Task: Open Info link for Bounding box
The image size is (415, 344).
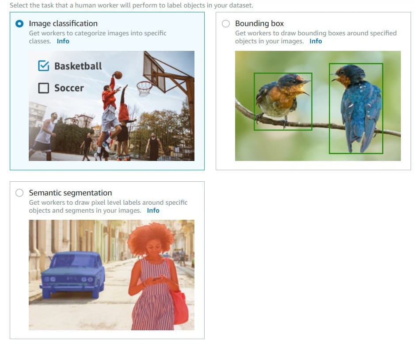Action: point(316,41)
